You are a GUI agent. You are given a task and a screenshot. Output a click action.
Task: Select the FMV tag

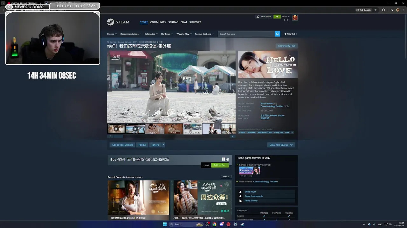coord(287,132)
